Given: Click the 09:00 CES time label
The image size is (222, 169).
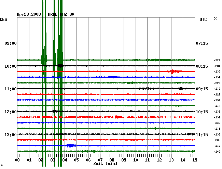Looking at the screenshot, I should 11,43.
